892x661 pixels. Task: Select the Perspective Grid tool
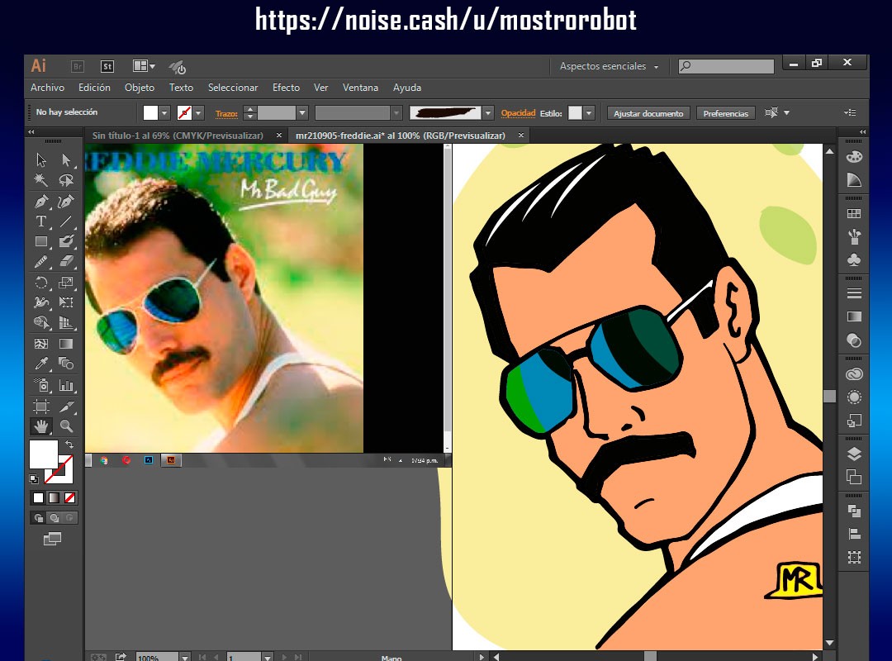tap(66, 323)
